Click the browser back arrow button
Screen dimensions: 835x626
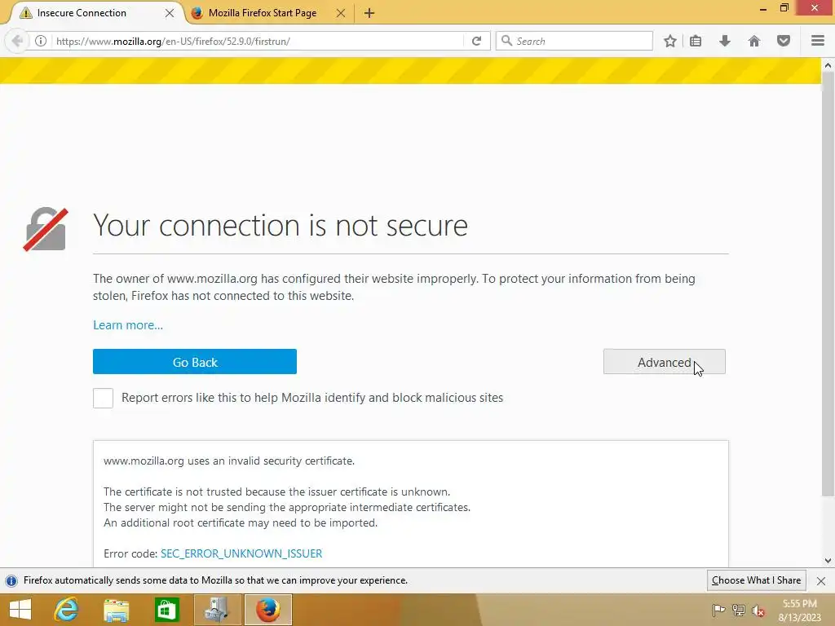coord(17,41)
